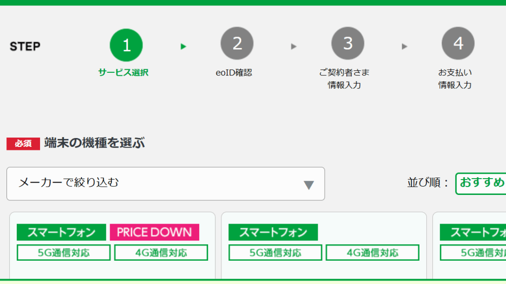Click the step 3 circle icon
This screenshot has height=284, width=506.
(348, 44)
